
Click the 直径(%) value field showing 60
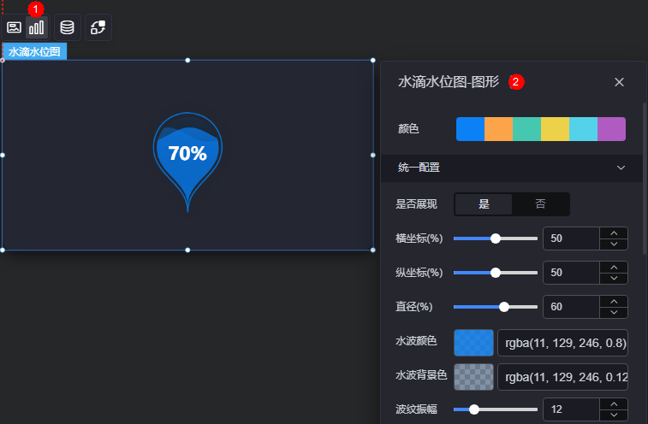(x=571, y=307)
